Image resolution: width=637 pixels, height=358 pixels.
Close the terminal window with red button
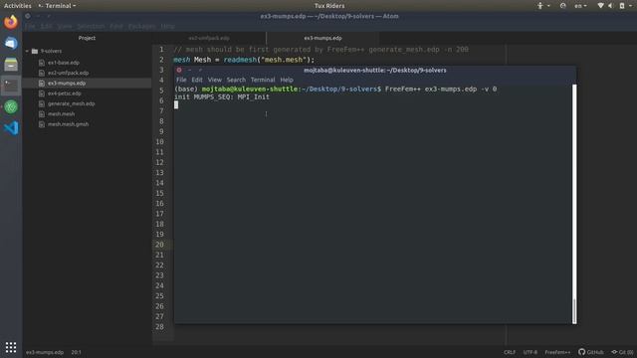pyautogui.click(x=179, y=70)
